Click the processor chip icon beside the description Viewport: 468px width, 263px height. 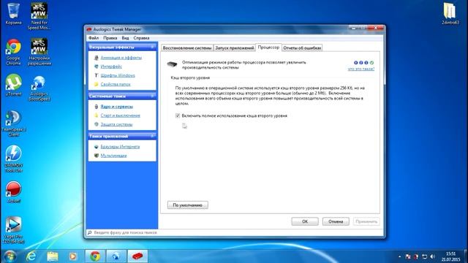172,64
